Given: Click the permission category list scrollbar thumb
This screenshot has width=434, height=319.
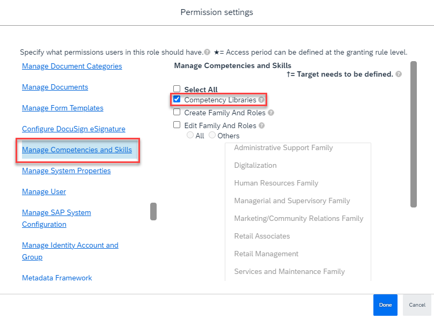Looking at the screenshot, I should (x=153, y=211).
